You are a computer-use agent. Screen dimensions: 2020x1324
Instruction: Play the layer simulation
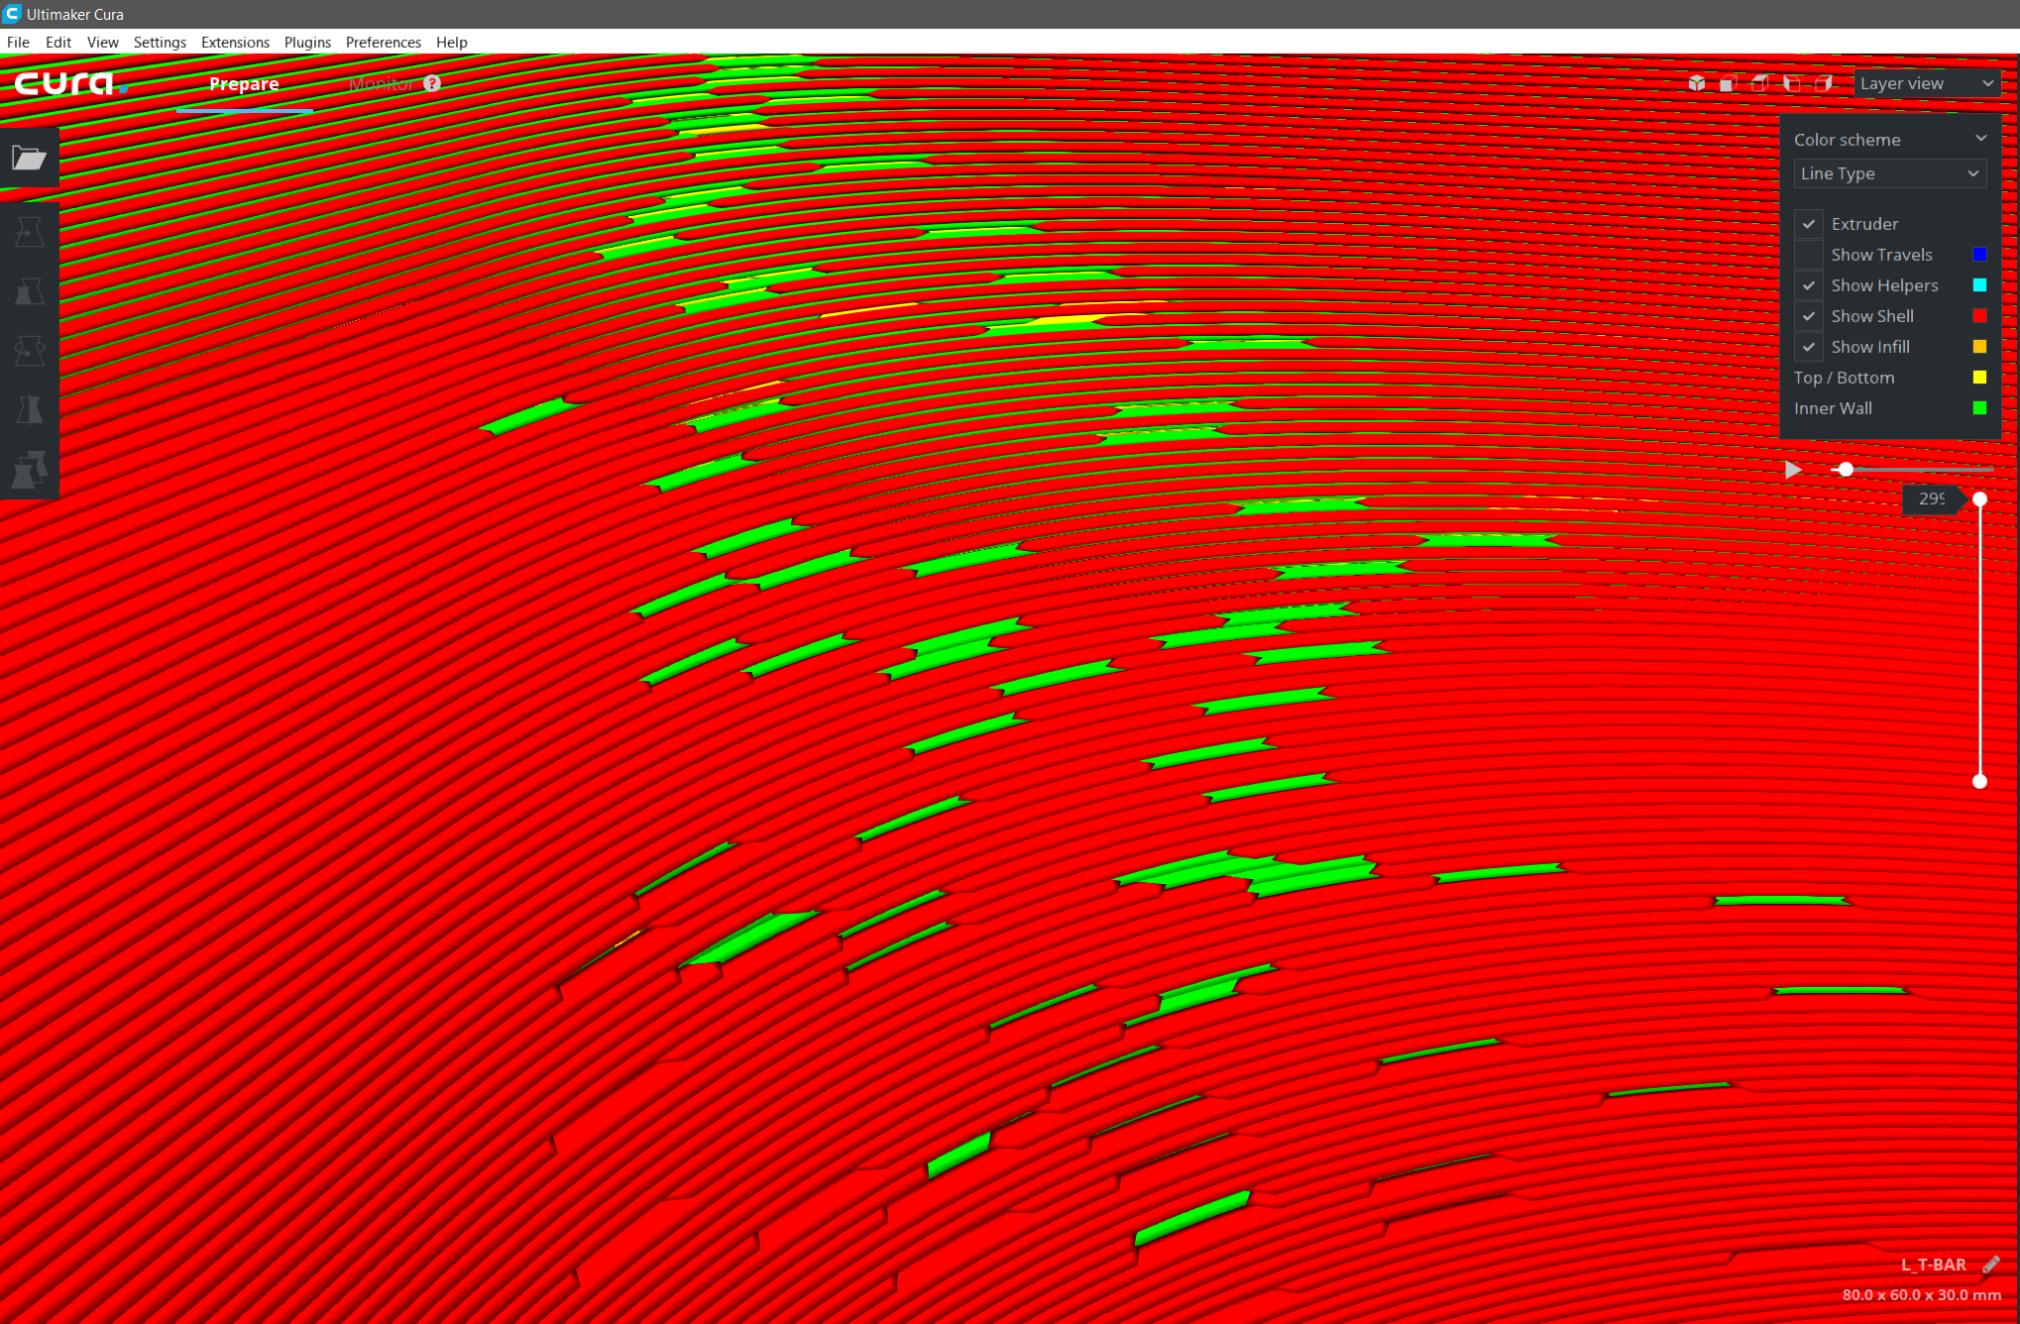1793,470
